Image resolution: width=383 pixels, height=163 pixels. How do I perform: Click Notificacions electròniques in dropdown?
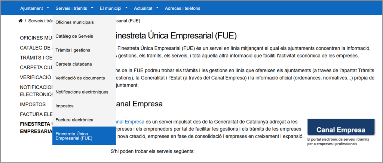click(x=82, y=92)
